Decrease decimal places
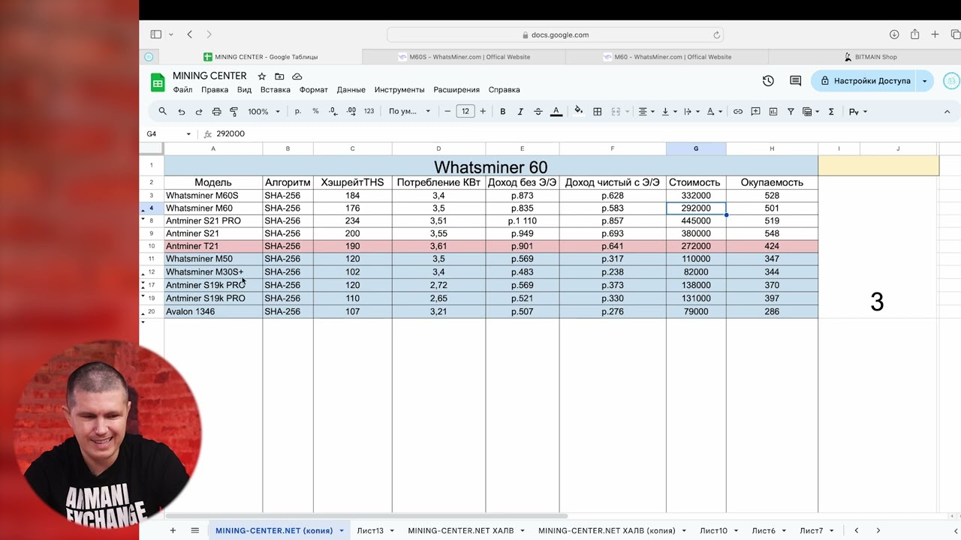961x540 pixels. 333,112
